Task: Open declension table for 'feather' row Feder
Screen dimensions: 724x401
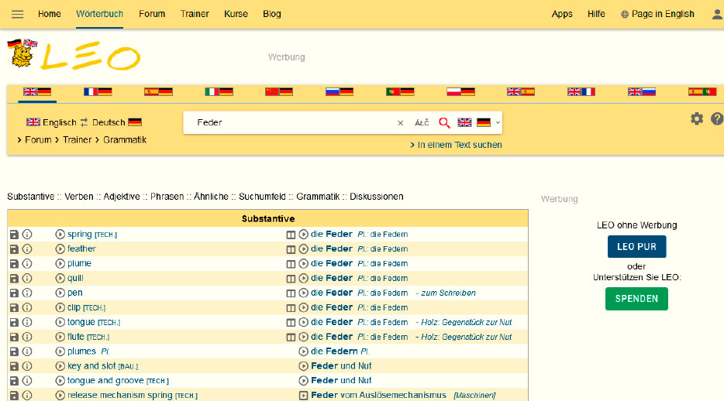Action: click(291, 249)
